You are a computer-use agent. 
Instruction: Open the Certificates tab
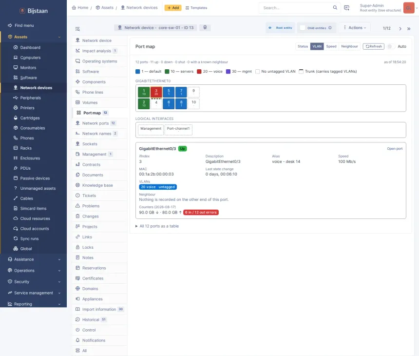click(100, 278)
